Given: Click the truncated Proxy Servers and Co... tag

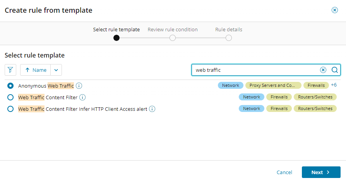Looking at the screenshot, I should (273, 85).
